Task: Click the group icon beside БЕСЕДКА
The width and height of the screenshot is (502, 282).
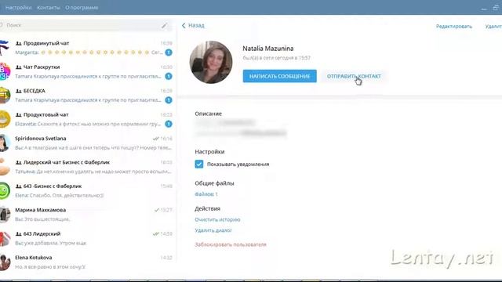Action: tap(19, 91)
